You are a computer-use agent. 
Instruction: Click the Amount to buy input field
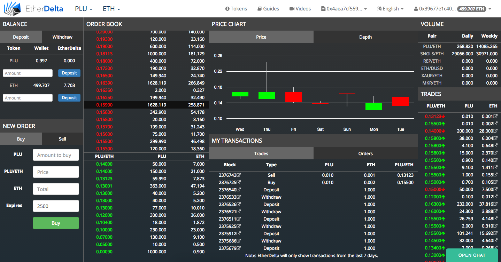click(x=56, y=155)
